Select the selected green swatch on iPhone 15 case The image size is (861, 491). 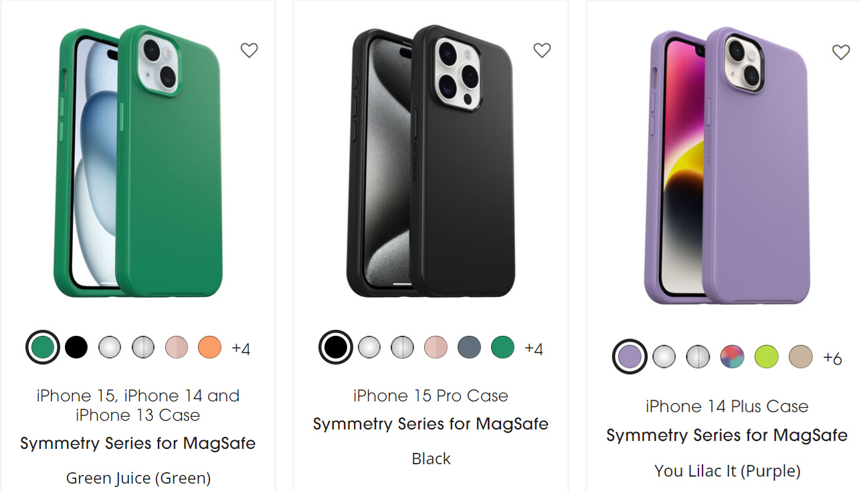[42, 347]
